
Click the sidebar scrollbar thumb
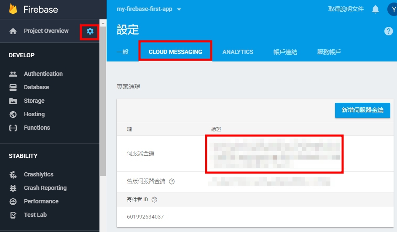103,101
